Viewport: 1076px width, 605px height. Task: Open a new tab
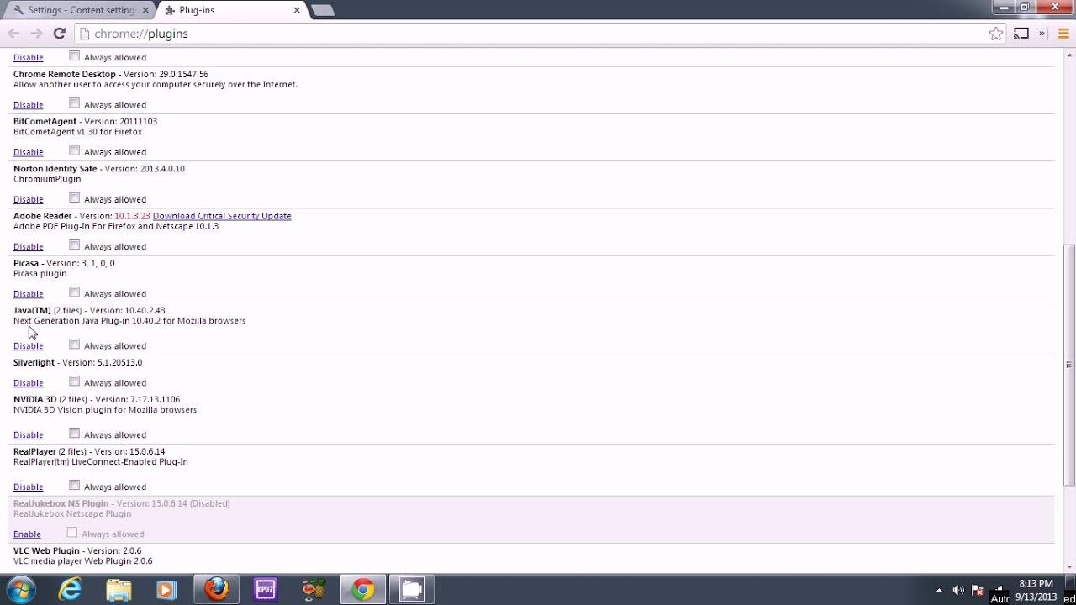[322, 10]
